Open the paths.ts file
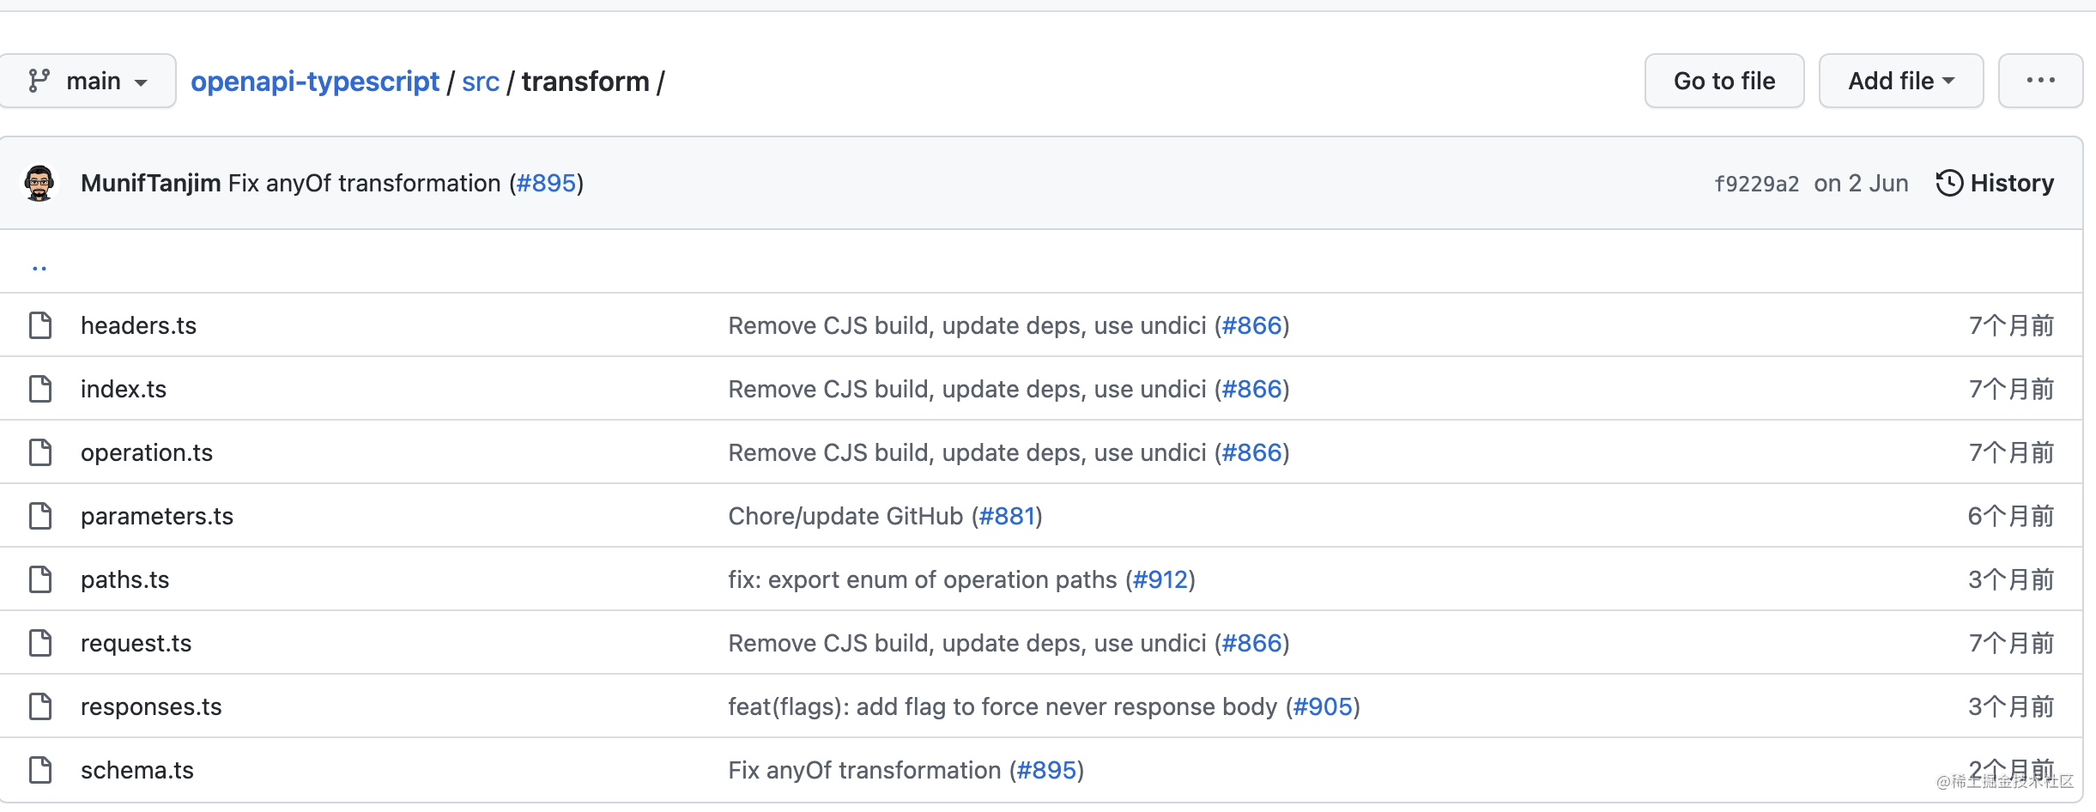Image resolution: width=2096 pixels, height=812 pixels. (x=124, y=579)
